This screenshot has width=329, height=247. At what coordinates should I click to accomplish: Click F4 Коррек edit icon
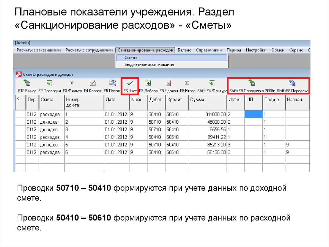(93, 83)
